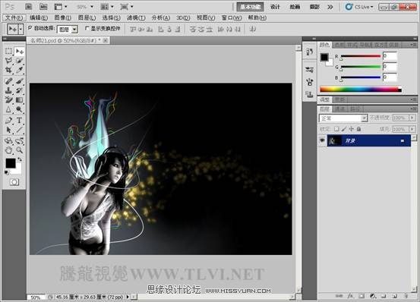Select the Sharpen/Blur tool
Image resolution: width=420 pixels, height=302 pixels.
click(x=8, y=109)
